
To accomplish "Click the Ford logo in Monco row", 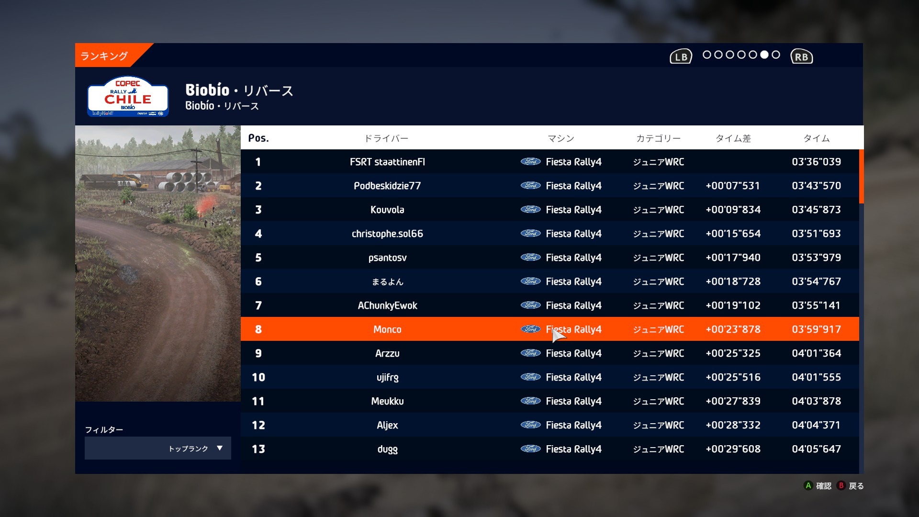I will [530, 329].
